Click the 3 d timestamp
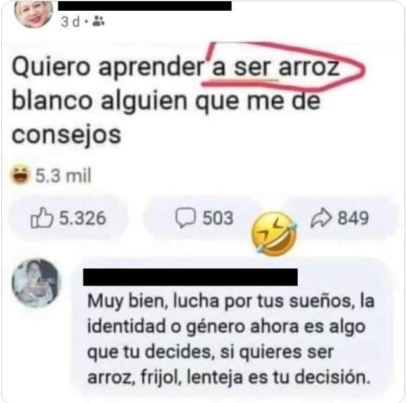The width and height of the screenshot is (407, 403). pos(70,22)
